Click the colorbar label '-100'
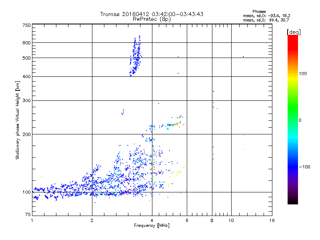Image resolution: width=320 pixels, height=240 pixels. [x=304, y=167]
